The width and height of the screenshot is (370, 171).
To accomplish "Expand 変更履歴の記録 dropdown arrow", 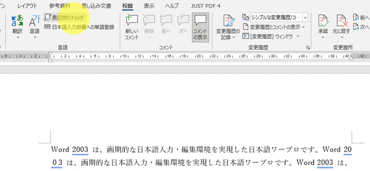I will (234, 37).
